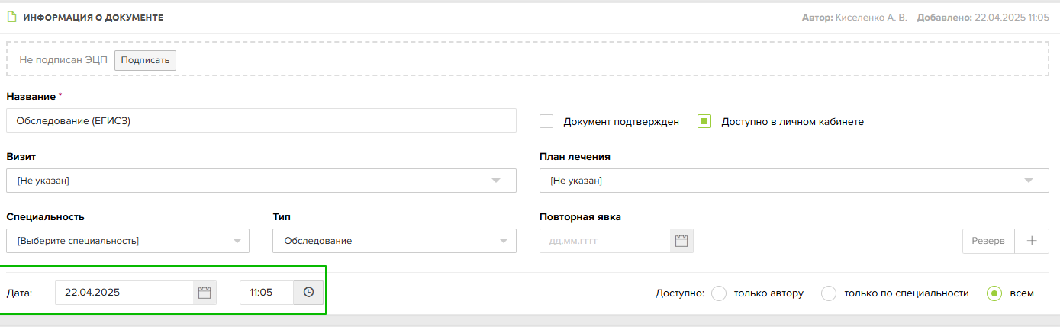Click the time field showing 11:05
The image size is (1060, 330).
pyautogui.click(x=266, y=293)
